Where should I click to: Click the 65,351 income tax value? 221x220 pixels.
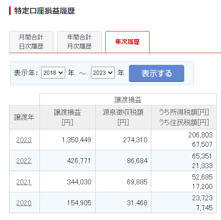click(x=202, y=156)
